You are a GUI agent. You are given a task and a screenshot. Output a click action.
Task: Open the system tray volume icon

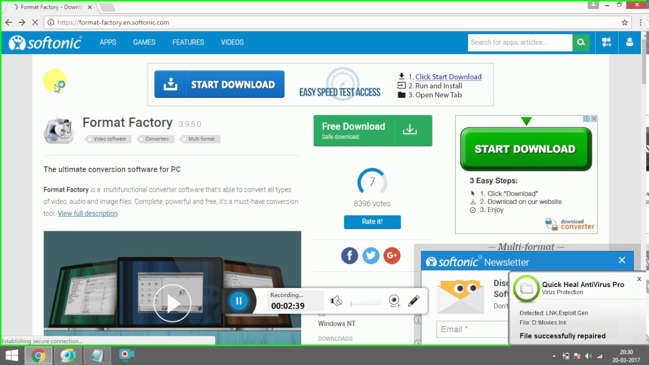click(x=588, y=356)
